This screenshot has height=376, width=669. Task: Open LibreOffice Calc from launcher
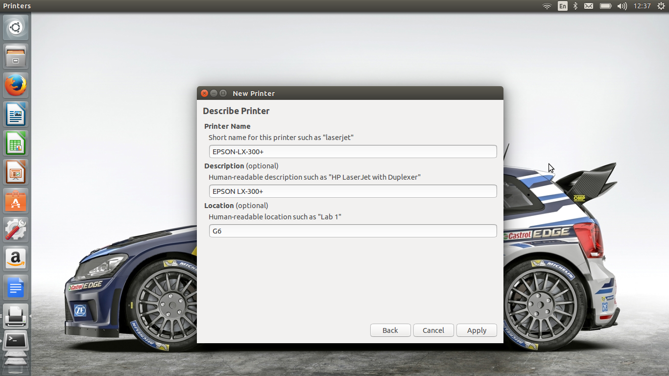coord(16,143)
